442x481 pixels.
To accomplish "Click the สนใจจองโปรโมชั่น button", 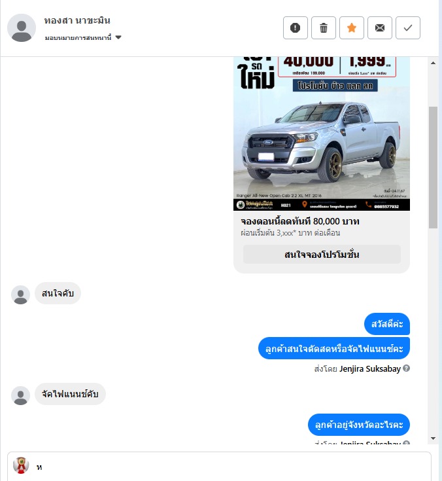I will tap(322, 255).
